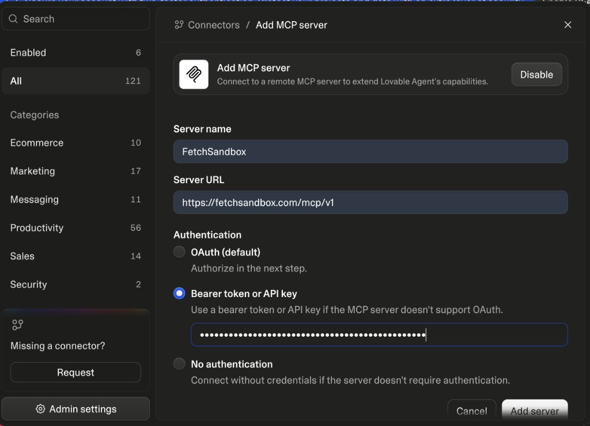Click the Request connector button
This screenshot has width=590, height=426.
click(x=75, y=372)
